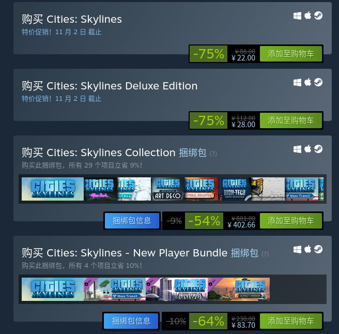
Task: Click SteamOS icon in Cities: Skylines box
Action: 318,16
